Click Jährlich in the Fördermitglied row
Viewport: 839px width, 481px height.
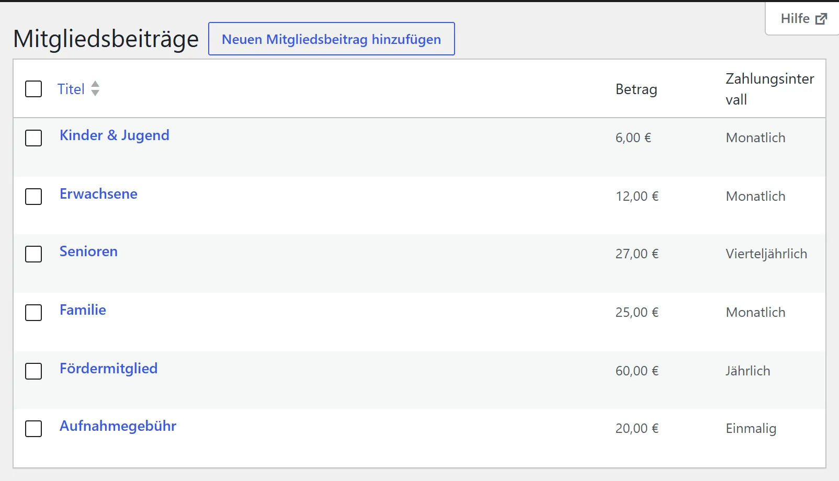point(747,371)
